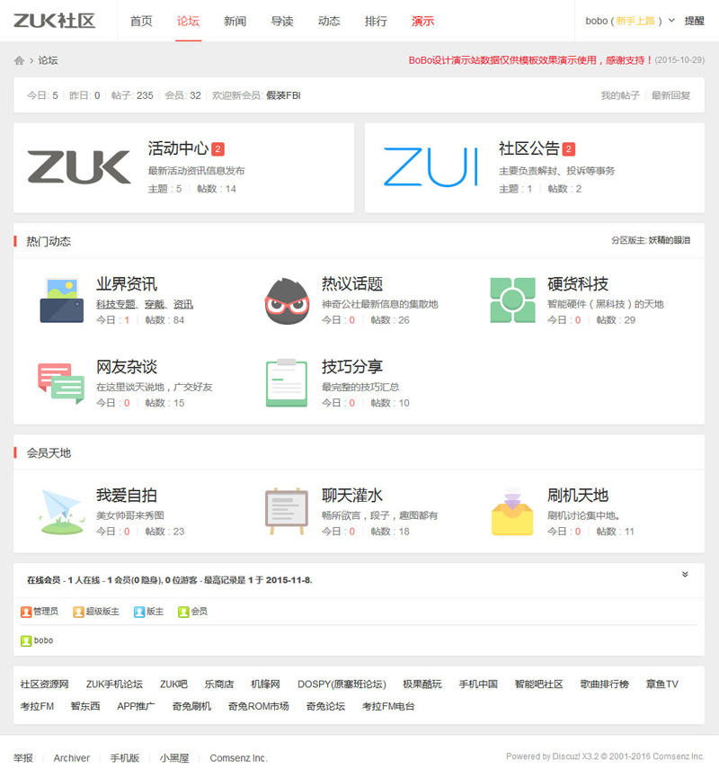Click the 穿戴 subforum link
The width and height of the screenshot is (719, 778).
click(155, 304)
